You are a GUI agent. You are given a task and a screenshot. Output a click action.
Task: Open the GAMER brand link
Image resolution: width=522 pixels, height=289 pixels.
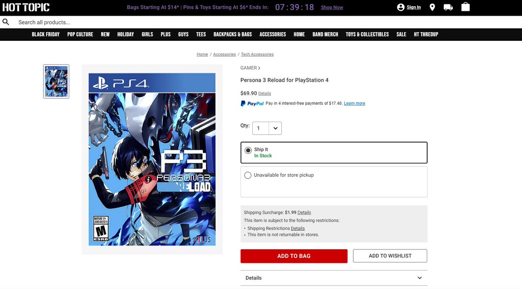pyautogui.click(x=250, y=68)
